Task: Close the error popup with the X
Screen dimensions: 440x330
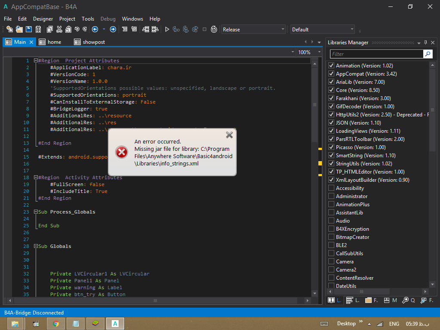Action: coord(229,135)
